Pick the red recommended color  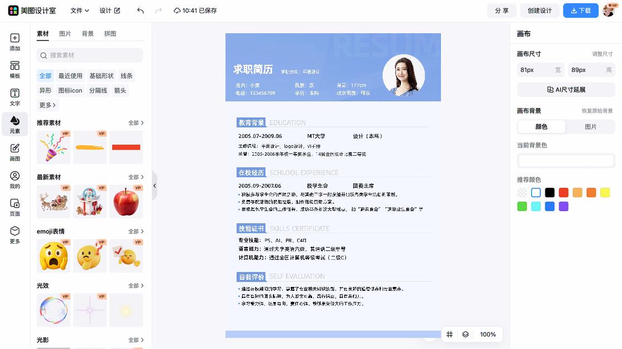563,193
